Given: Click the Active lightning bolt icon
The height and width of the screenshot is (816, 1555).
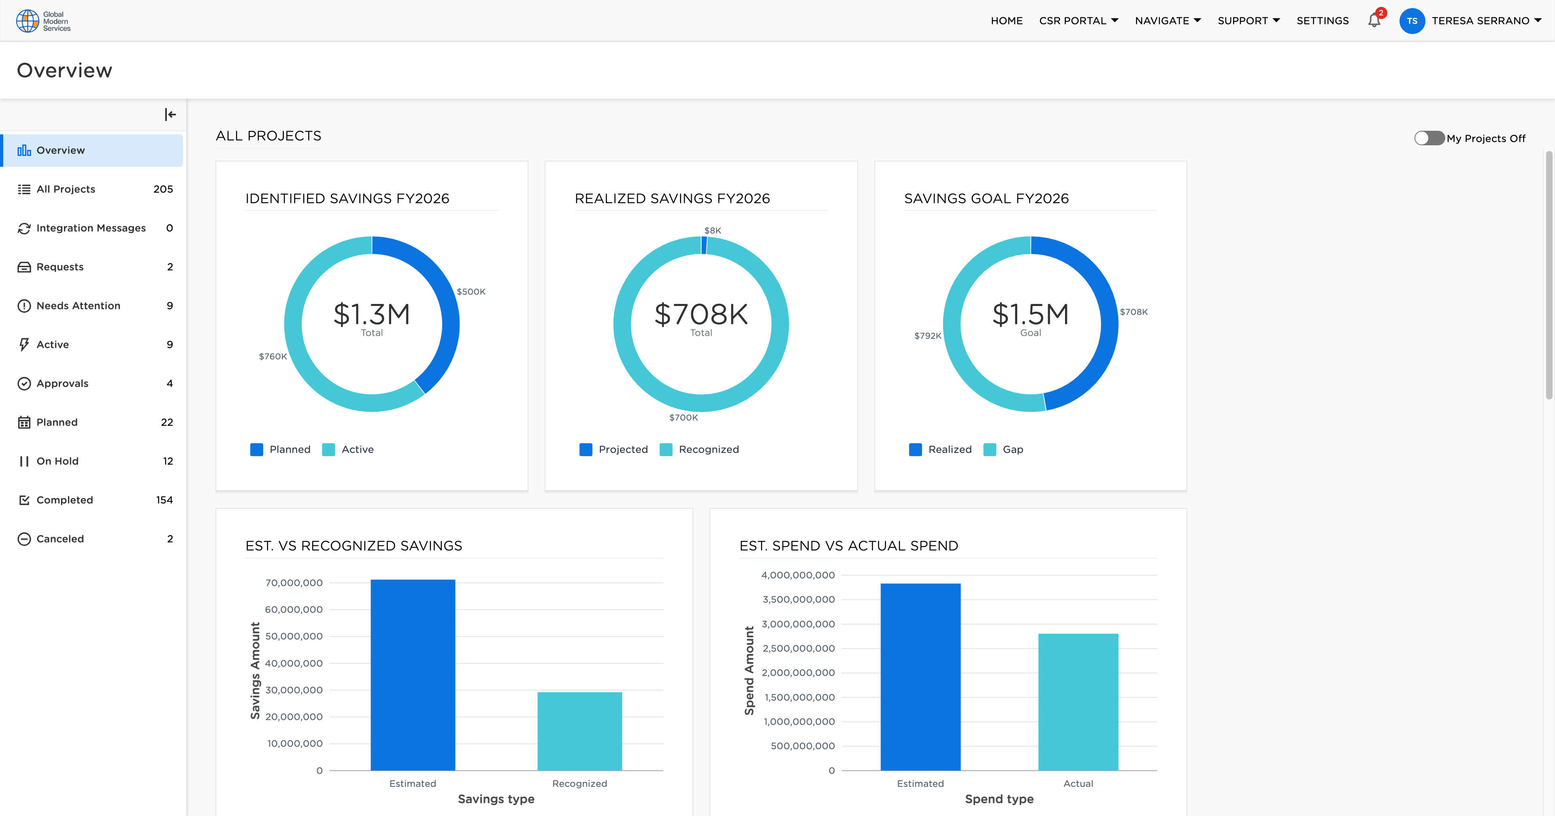Looking at the screenshot, I should click(24, 344).
